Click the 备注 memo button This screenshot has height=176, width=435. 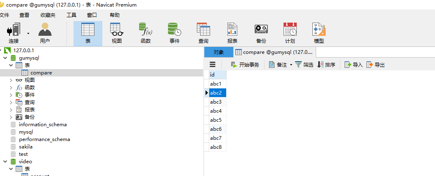pyautogui.click(x=278, y=65)
